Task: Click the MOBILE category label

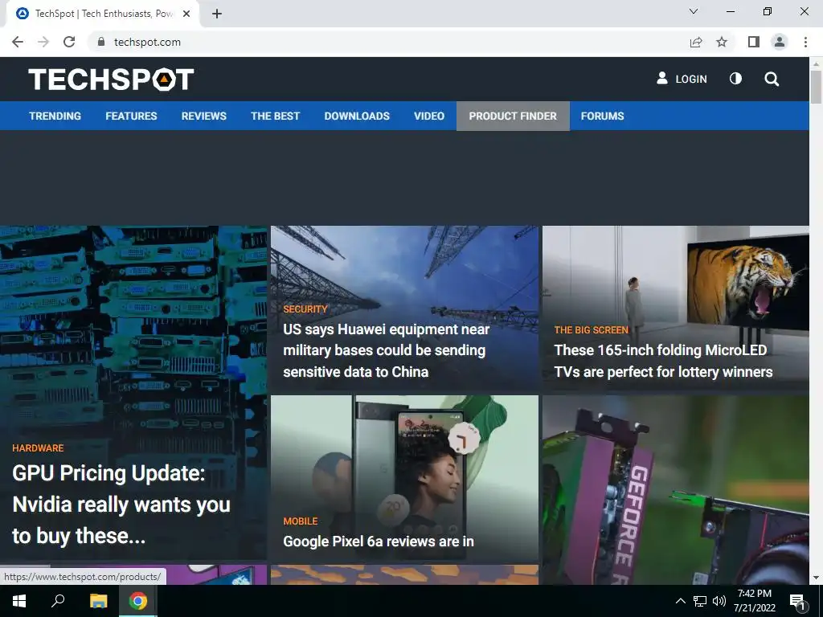Action: [x=301, y=521]
